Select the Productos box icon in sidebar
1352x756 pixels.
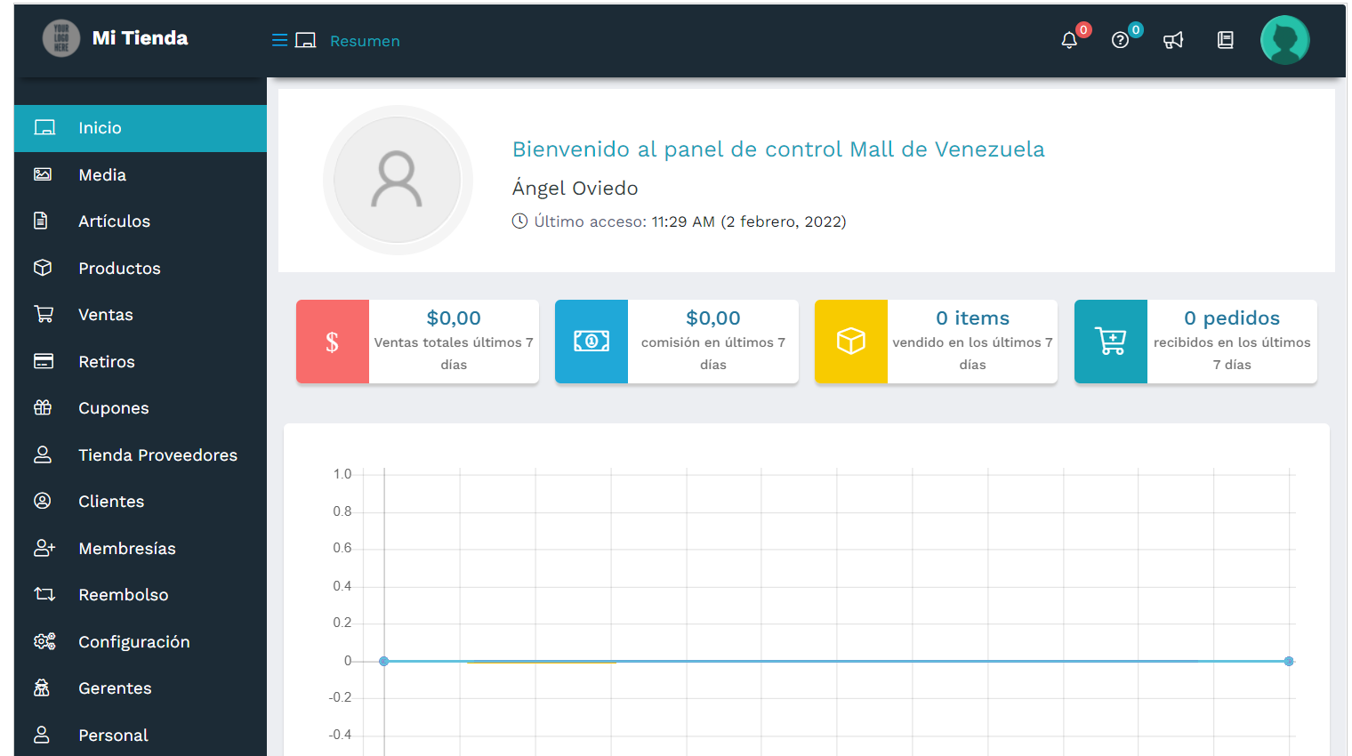point(44,268)
